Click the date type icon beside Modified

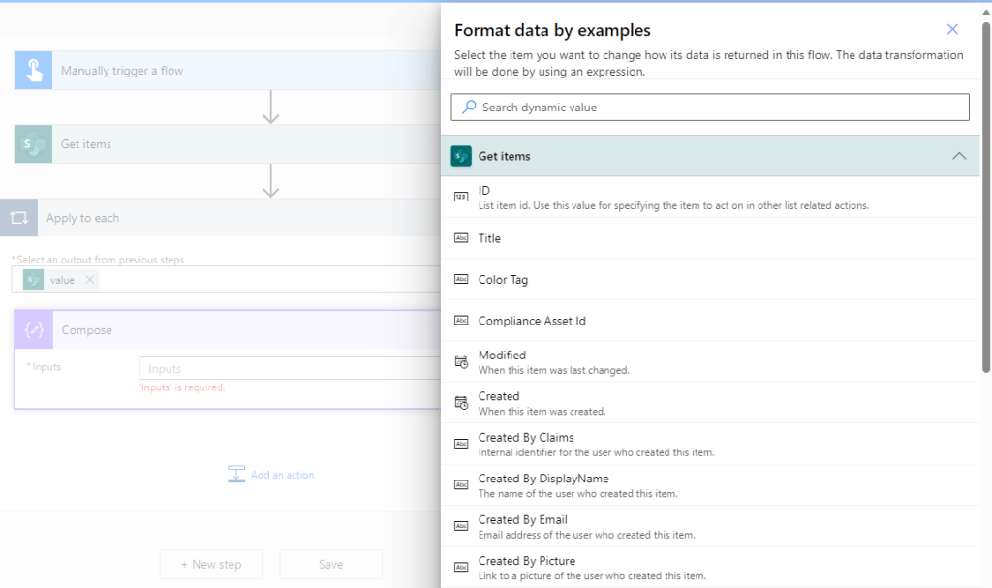pyautogui.click(x=461, y=361)
